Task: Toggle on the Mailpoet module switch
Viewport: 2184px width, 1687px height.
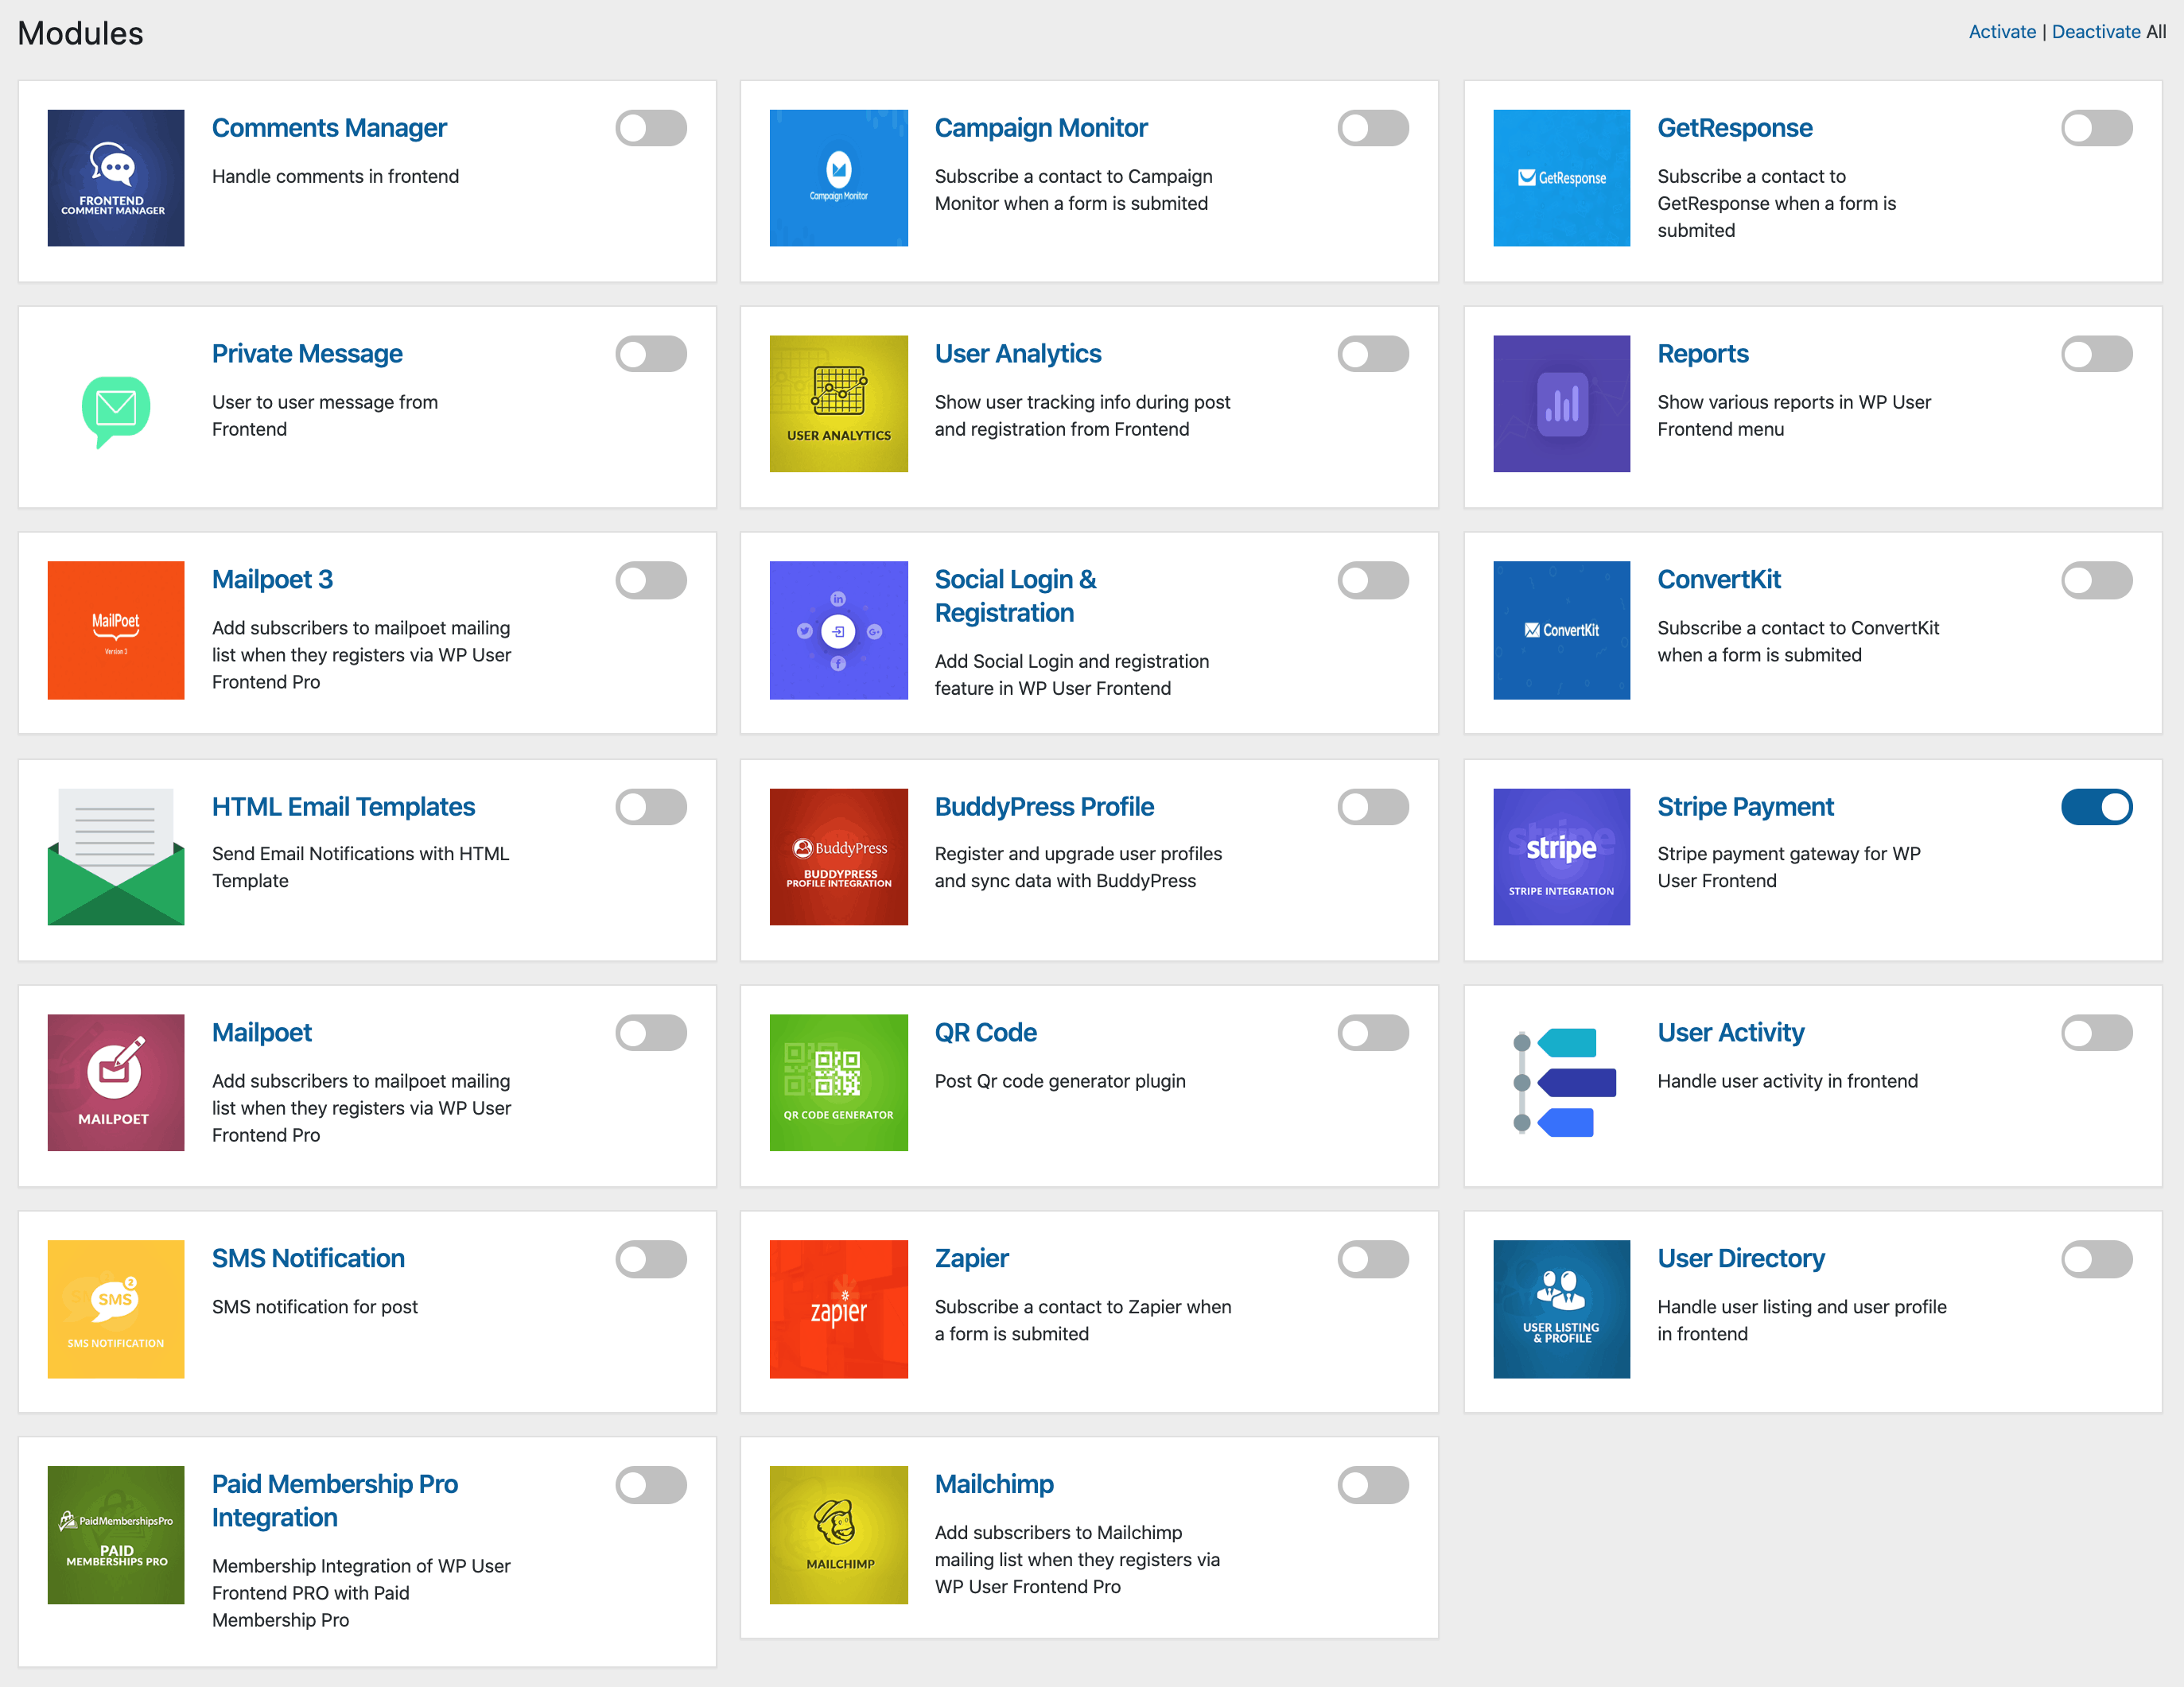Action: click(651, 1034)
